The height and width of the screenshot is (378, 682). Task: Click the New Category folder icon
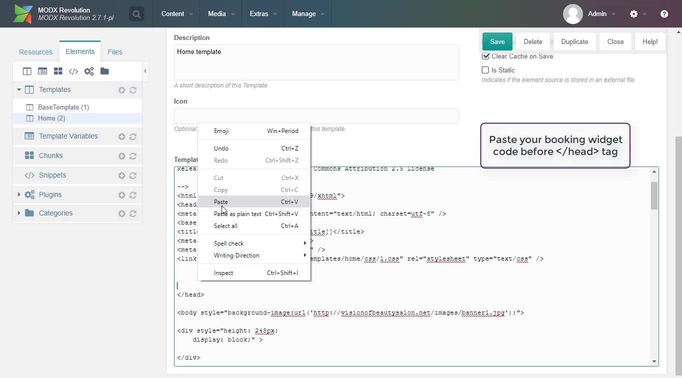[x=104, y=71]
